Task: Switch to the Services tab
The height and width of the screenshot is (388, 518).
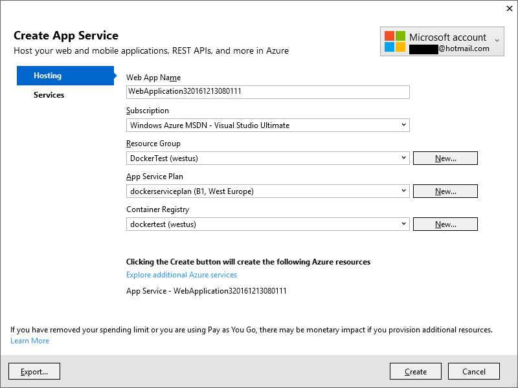Action: [x=48, y=94]
